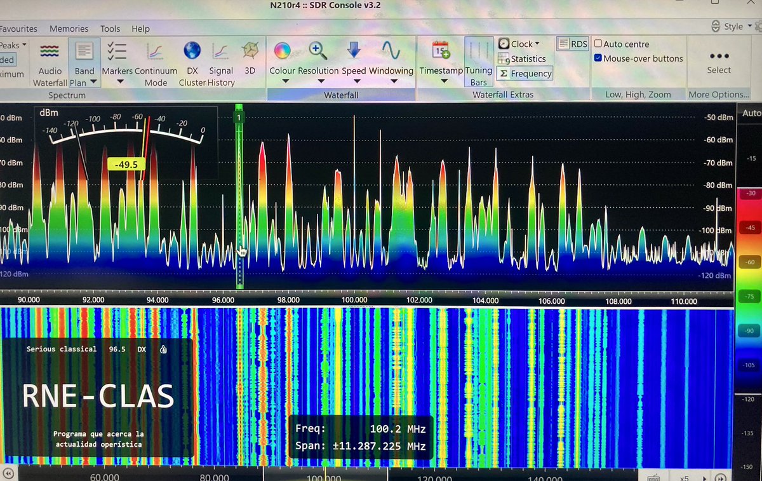Click the -49.5 dBm reading
Image resolution: width=762 pixels, height=481 pixels.
126,165
